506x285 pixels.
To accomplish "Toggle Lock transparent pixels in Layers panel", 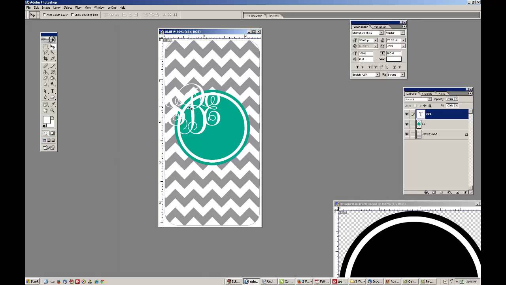I will click(x=415, y=106).
